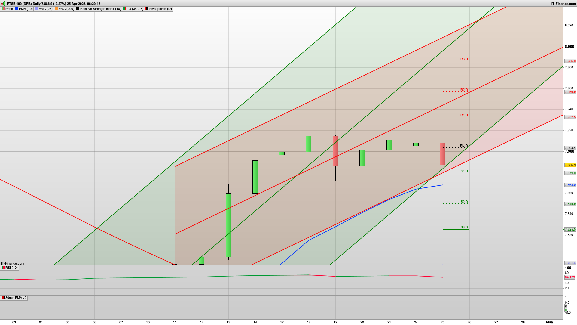Viewport: 577px width, 325px height.
Task: Click the IT-Finance.com link top right
Action: [x=563, y=4]
